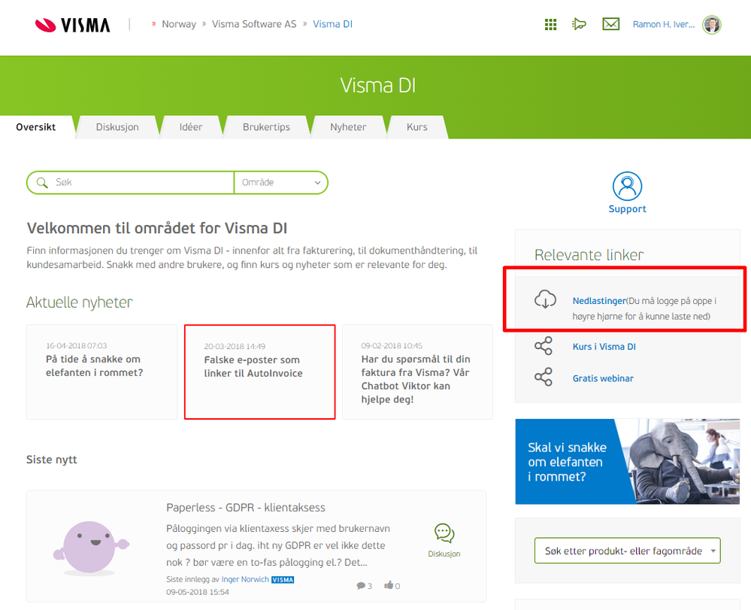Click the user profile avatar

tap(712, 24)
